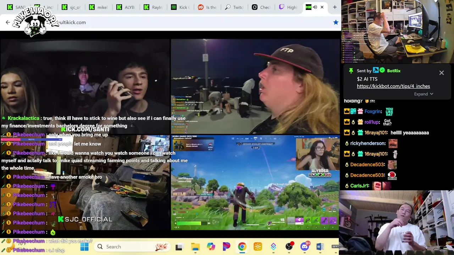
Task: Open a new browser tab
Action: click(334, 7)
